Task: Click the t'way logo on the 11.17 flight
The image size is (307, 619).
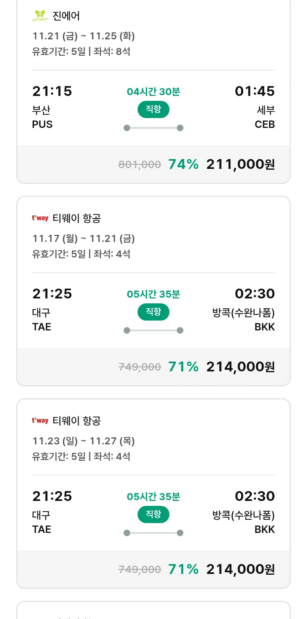Action: click(40, 218)
